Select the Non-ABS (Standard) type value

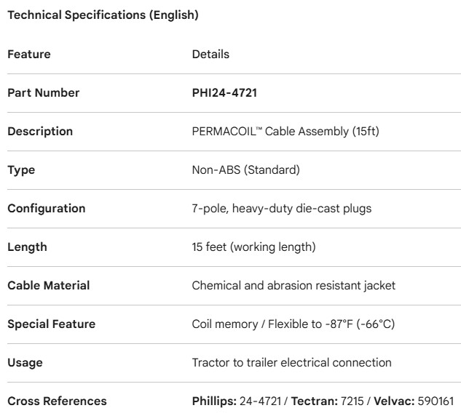pos(245,170)
